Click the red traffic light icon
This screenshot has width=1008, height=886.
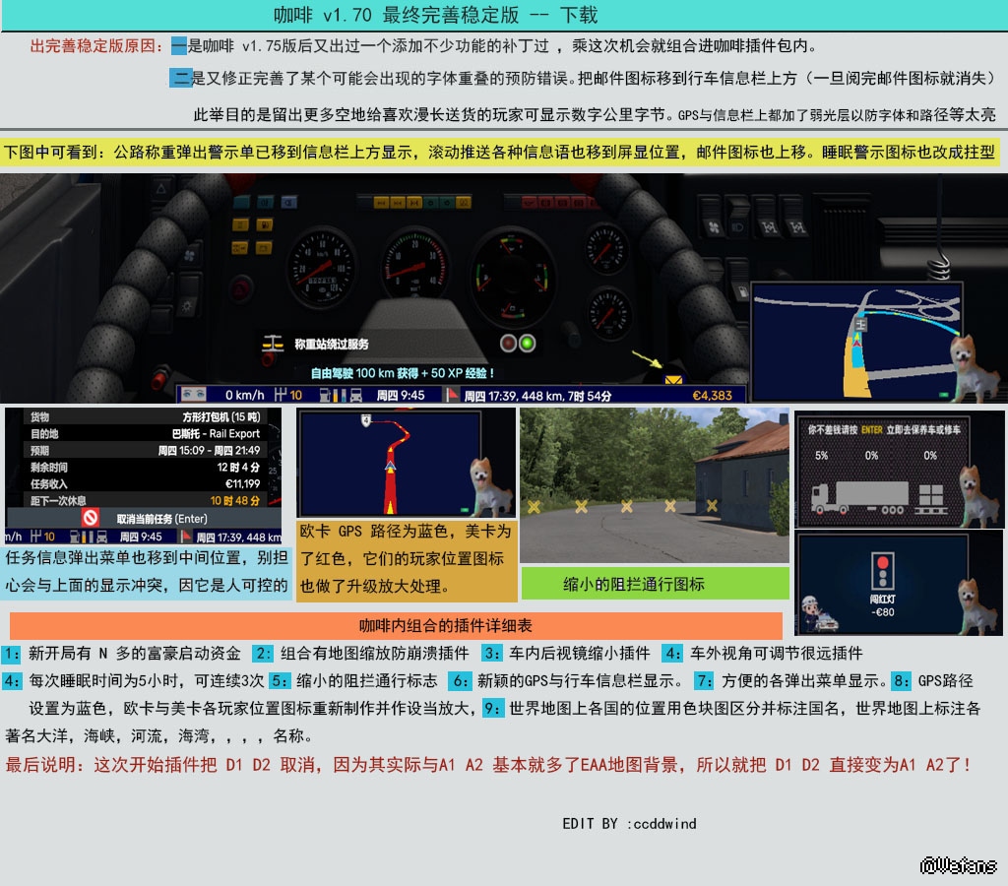883,570
